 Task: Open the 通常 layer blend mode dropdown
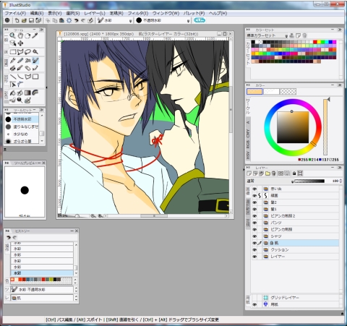292,181
